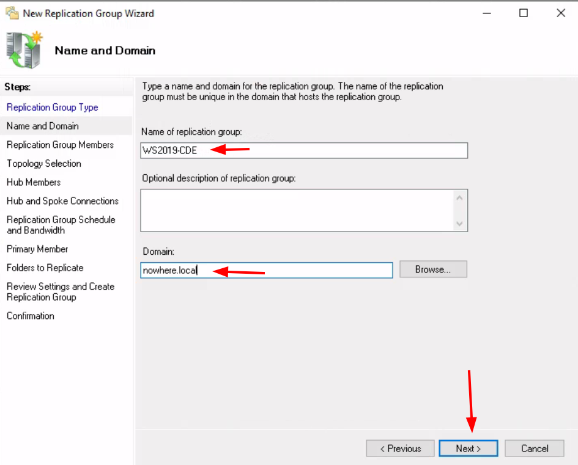Image resolution: width=578 pixels, height=465 pixels.
Task: Focus the Domain text field
Action: pyautogui.click(x=267, y=270)
